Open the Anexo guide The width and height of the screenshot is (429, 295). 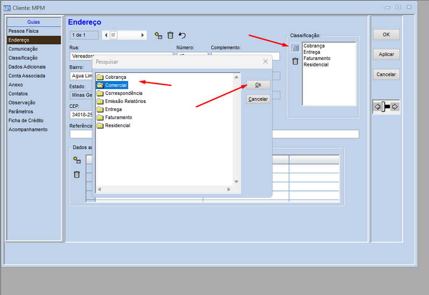click(x=34, y=85)
